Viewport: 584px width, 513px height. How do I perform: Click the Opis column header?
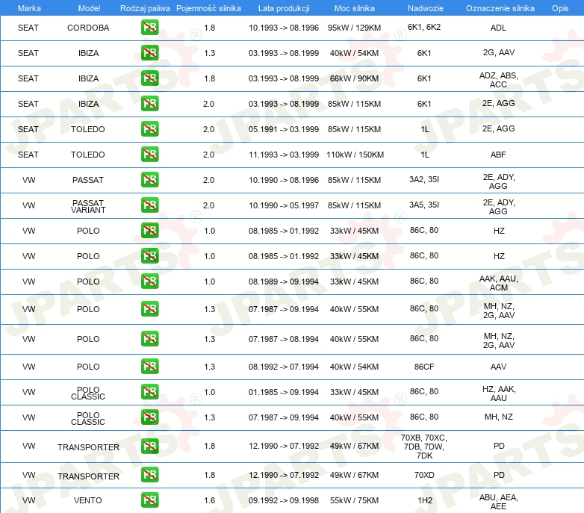click(x=560, y=8)
